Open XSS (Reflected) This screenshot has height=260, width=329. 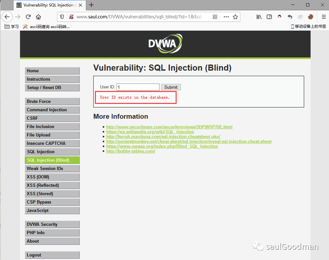pos(52,185)
